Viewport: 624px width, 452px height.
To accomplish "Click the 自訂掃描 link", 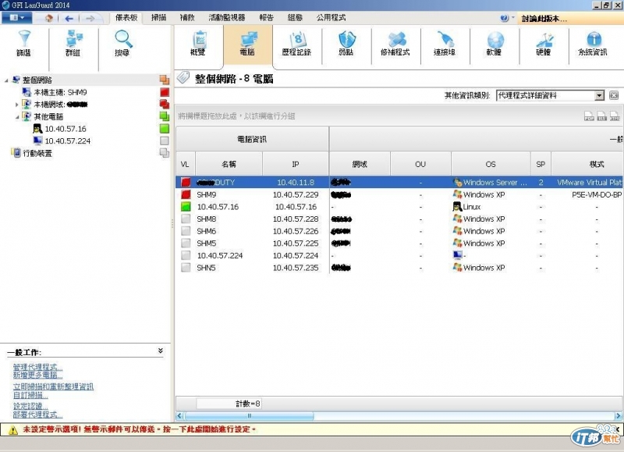I will click(30, 395).
